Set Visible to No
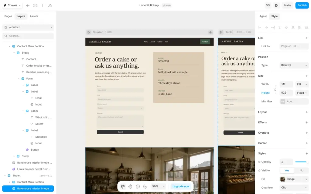 [x=301, y=170]
